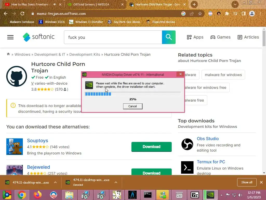The image size is (266, 200).
Task: Click the Softonic search magnifier button
Action: [169, 37]
